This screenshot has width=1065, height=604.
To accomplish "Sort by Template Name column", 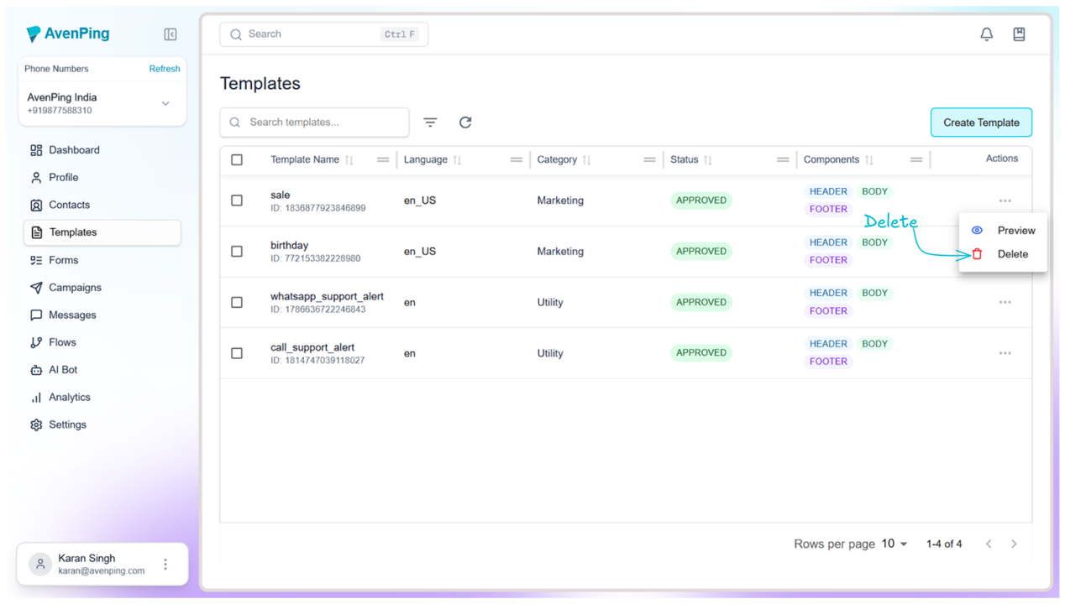I will (x=349, y=159).
